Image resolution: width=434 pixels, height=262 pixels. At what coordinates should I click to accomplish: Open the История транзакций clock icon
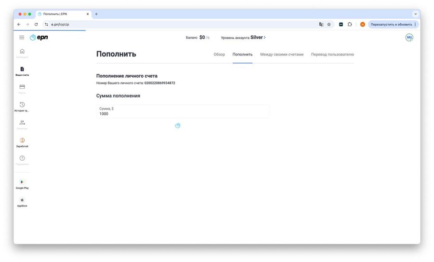[x=22, y=104]
